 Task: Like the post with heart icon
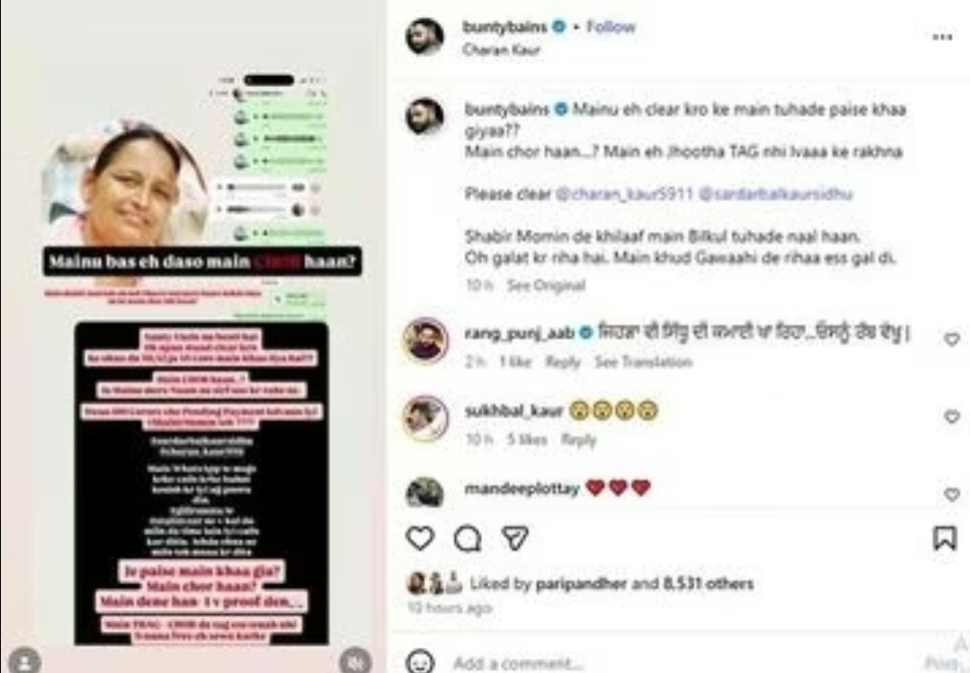(x=420, y=538)
